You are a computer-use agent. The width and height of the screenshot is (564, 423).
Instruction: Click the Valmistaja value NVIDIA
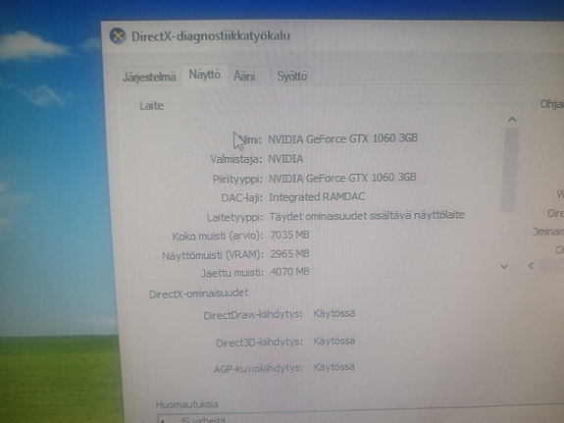tap(286, 159)
